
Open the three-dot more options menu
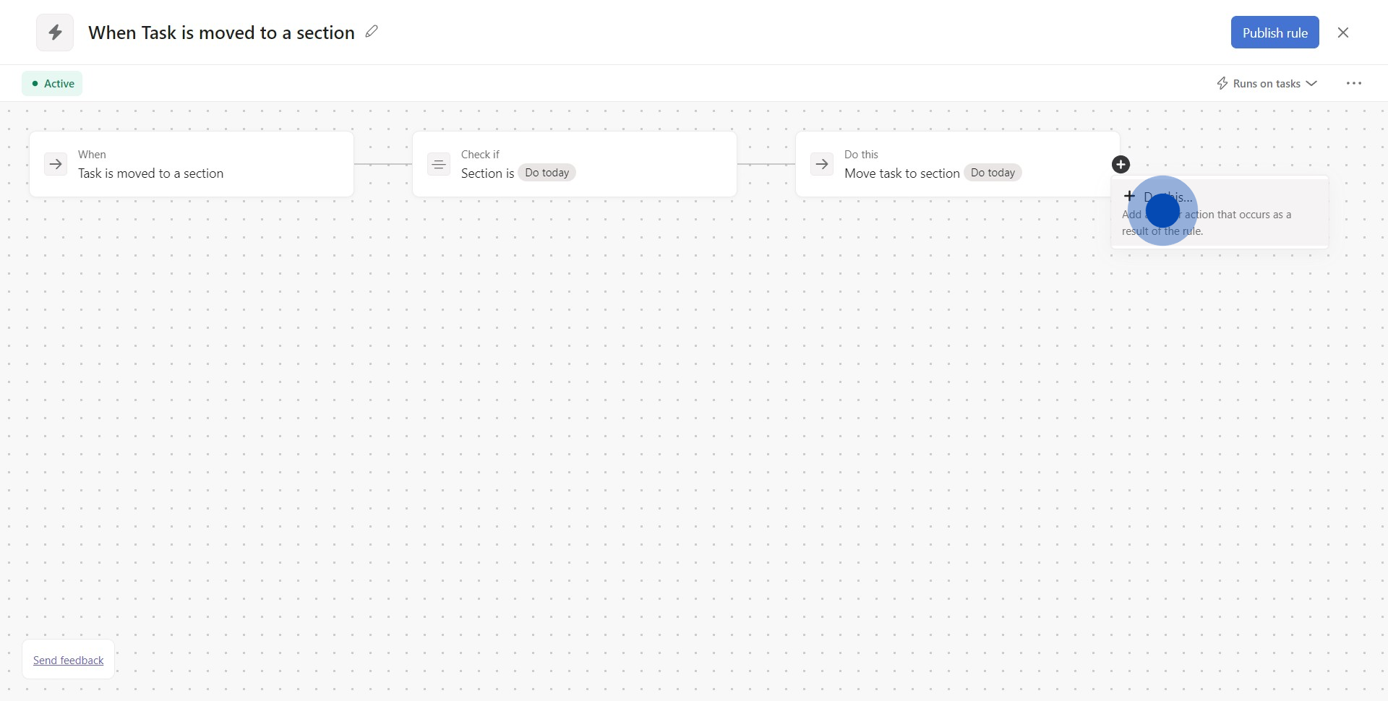tap(1354, 84)
